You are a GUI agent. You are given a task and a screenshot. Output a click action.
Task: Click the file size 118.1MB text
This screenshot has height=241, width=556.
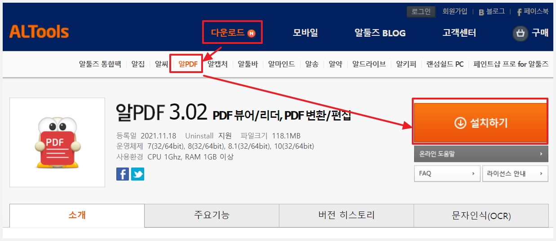pyautogui.click(x=286, y=136)
